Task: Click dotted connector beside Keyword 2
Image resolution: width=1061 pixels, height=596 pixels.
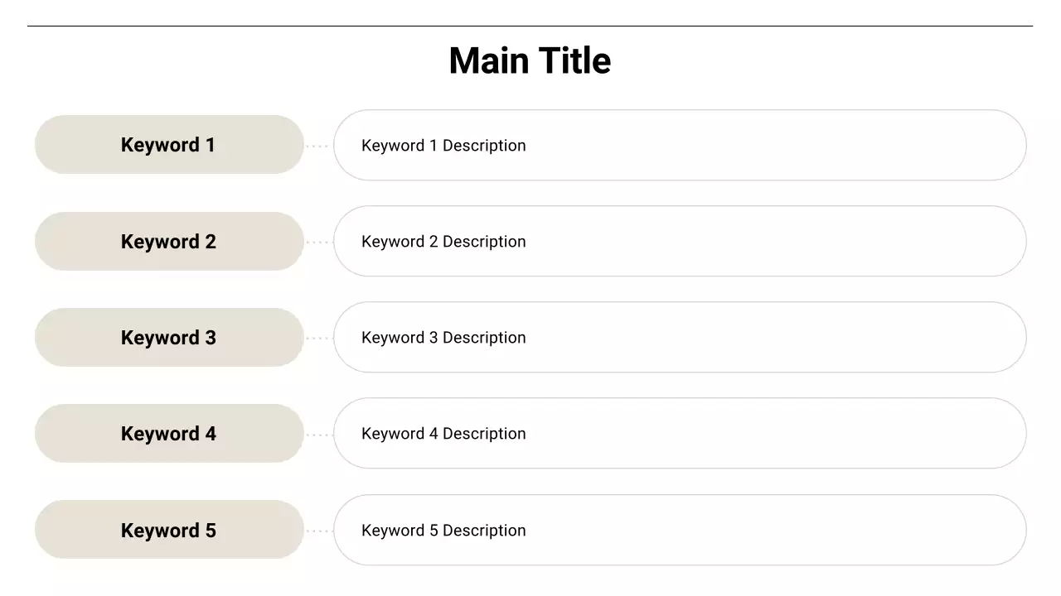Action: coord(318,243)
